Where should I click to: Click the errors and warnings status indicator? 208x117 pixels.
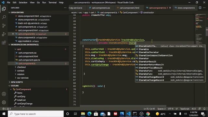point(6,109)
